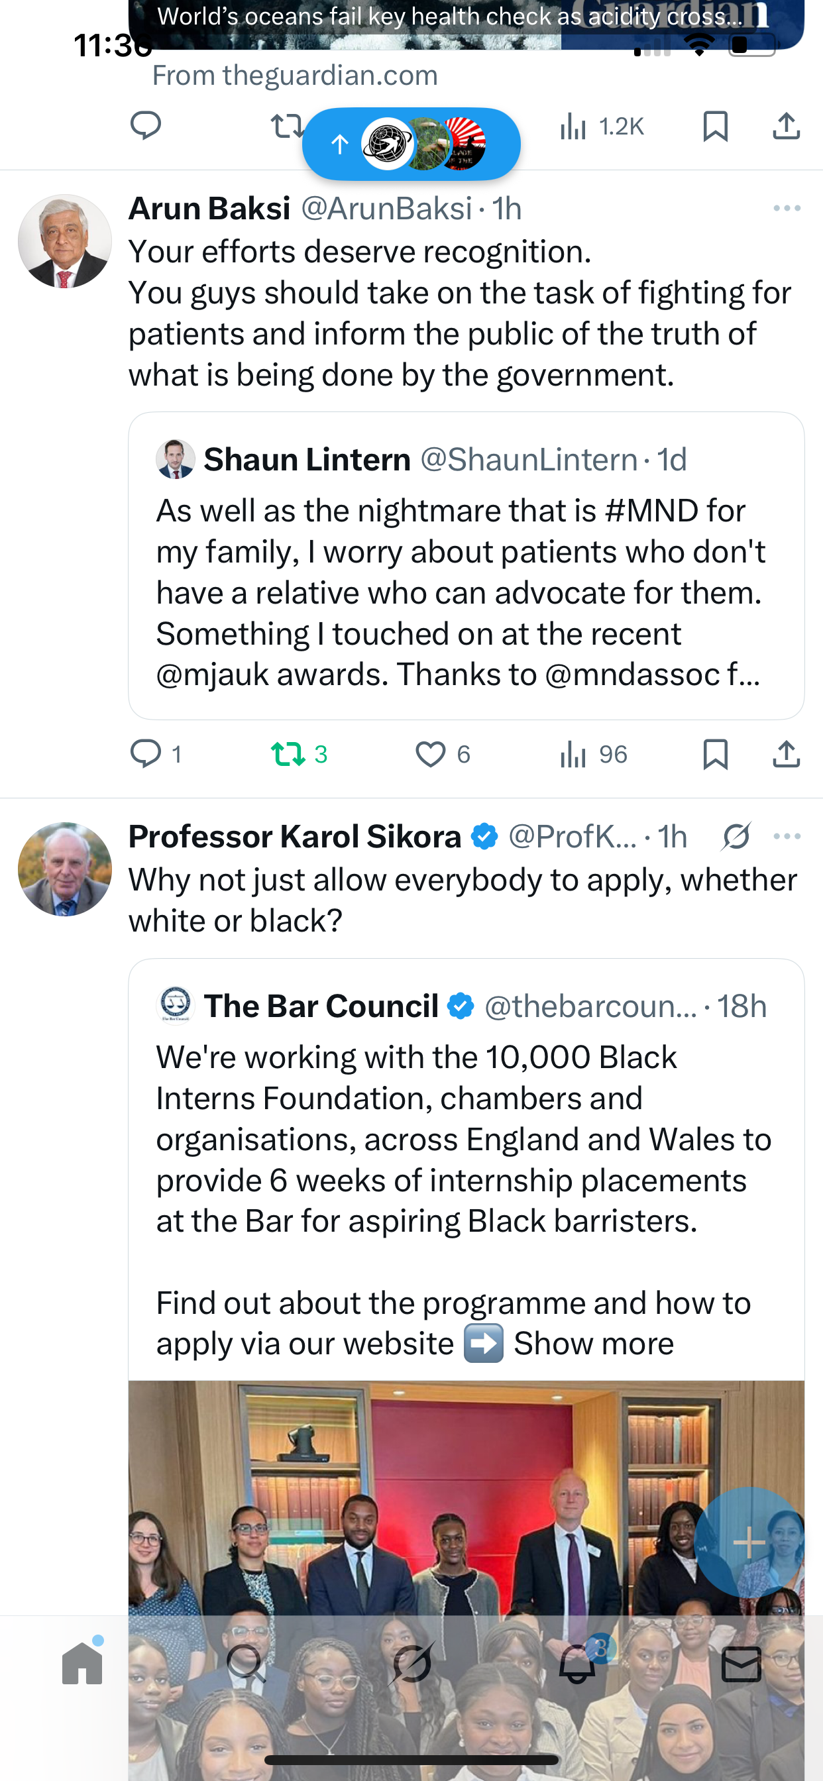
Task: Open the @ShaunLintern quoted tweet handle
Action: (x=529, y=460)
